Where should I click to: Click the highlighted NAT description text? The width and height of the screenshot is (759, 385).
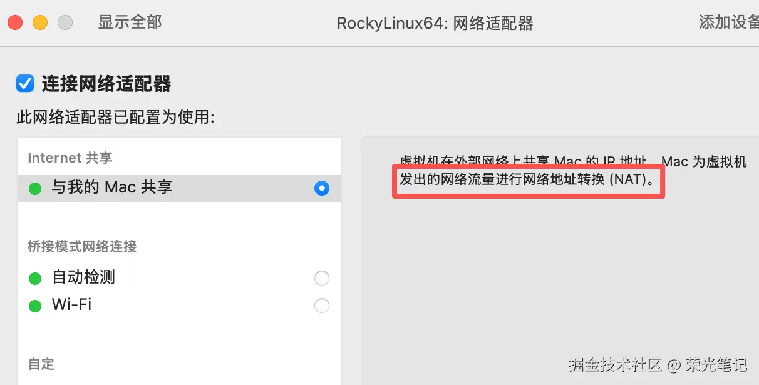pyautogui.click(x=528, y=181)
